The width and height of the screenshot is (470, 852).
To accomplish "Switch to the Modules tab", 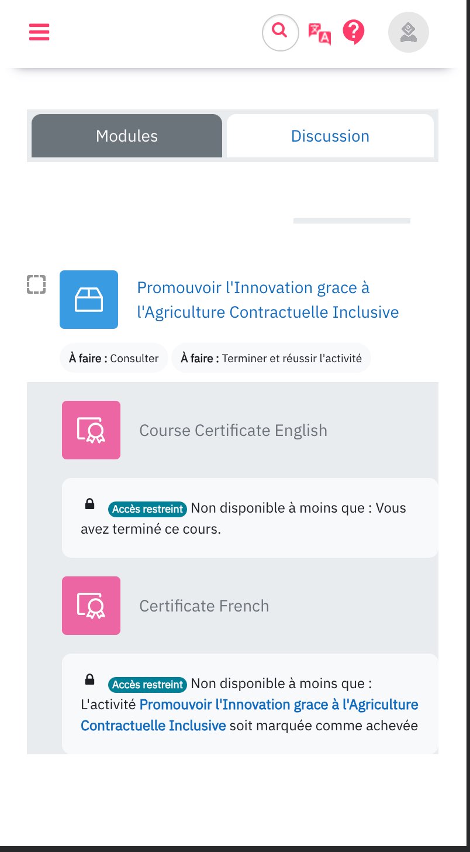I will [x=127, y=136].
